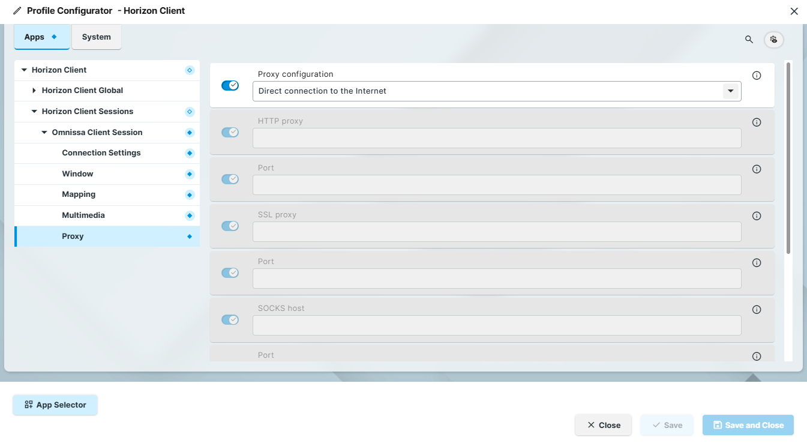Open the App Selector
807x446 pixels.
click(55, 405)
